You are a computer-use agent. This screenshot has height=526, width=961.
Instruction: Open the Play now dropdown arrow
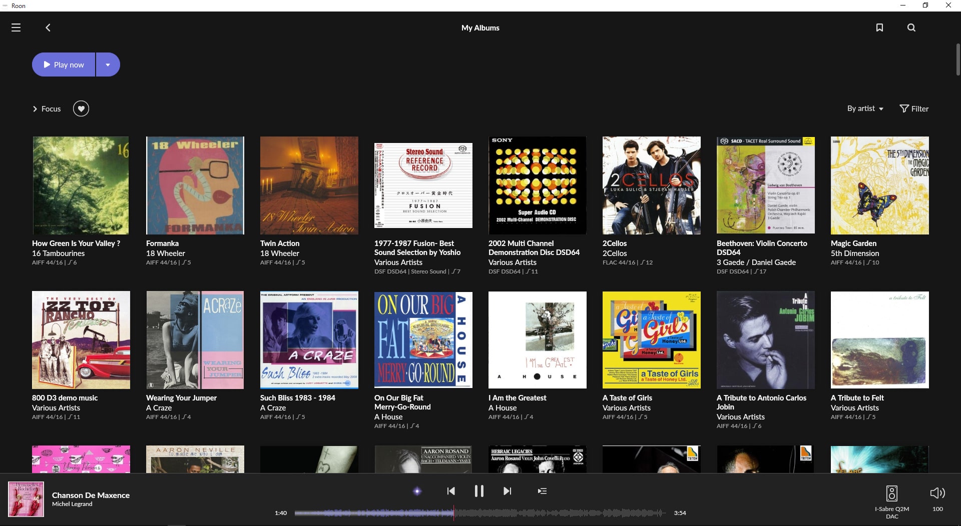[108, 64]
